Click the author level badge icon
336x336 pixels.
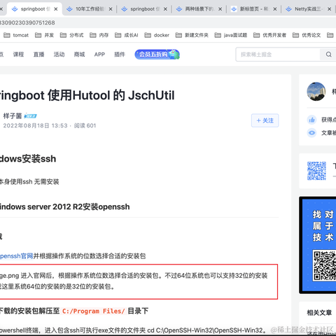click(x=30, y=116)
